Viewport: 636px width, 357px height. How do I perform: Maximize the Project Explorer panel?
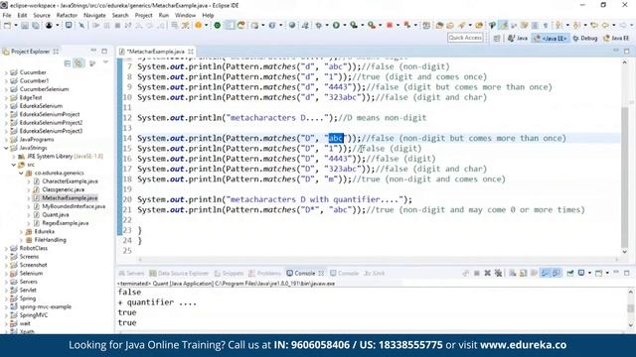(104, 51)
